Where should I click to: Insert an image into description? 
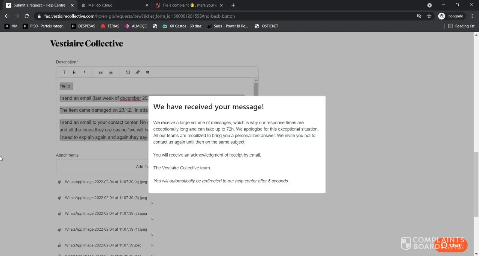pos(128,72)
